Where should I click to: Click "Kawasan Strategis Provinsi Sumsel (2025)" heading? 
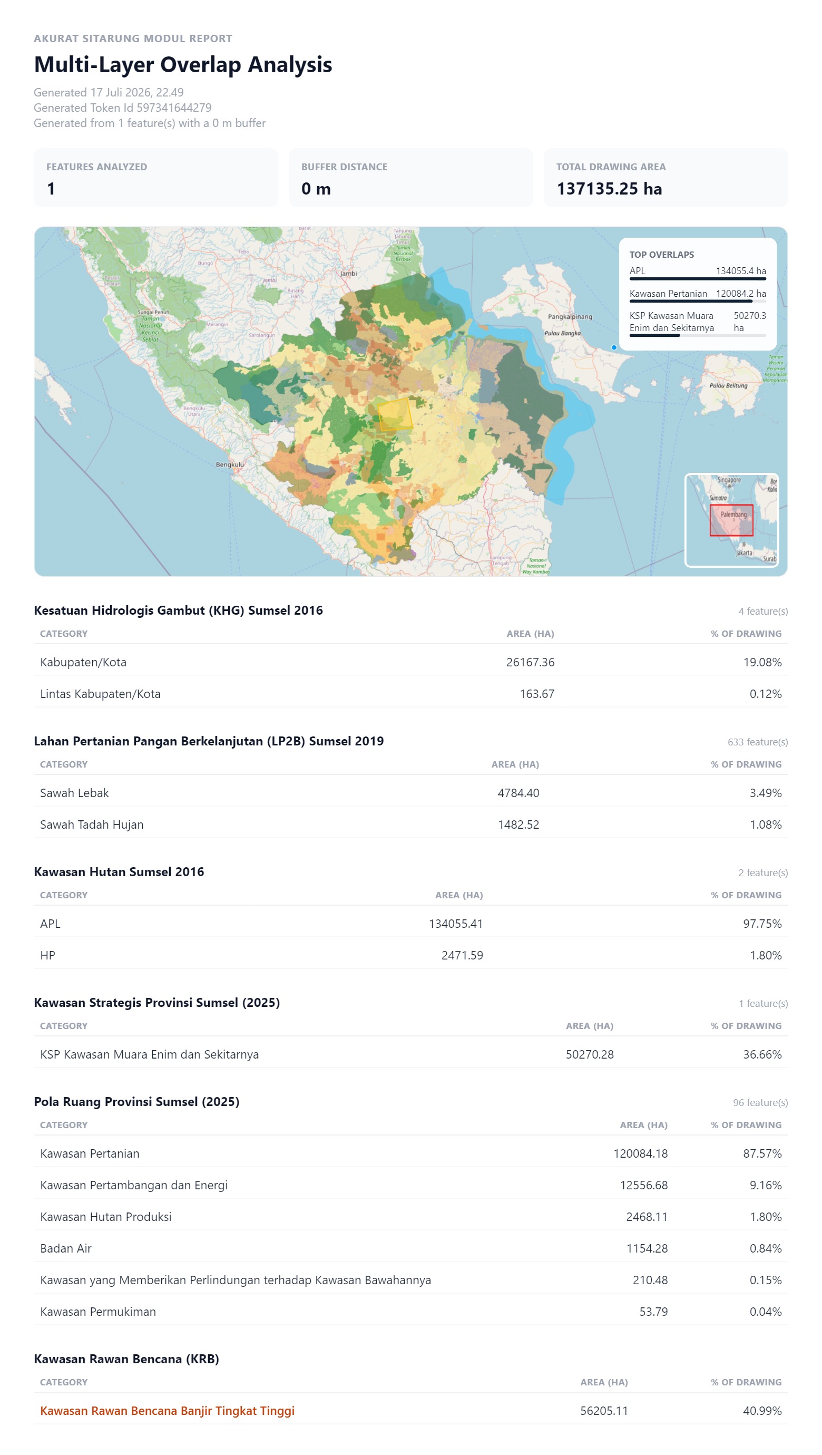point(157,1003)
